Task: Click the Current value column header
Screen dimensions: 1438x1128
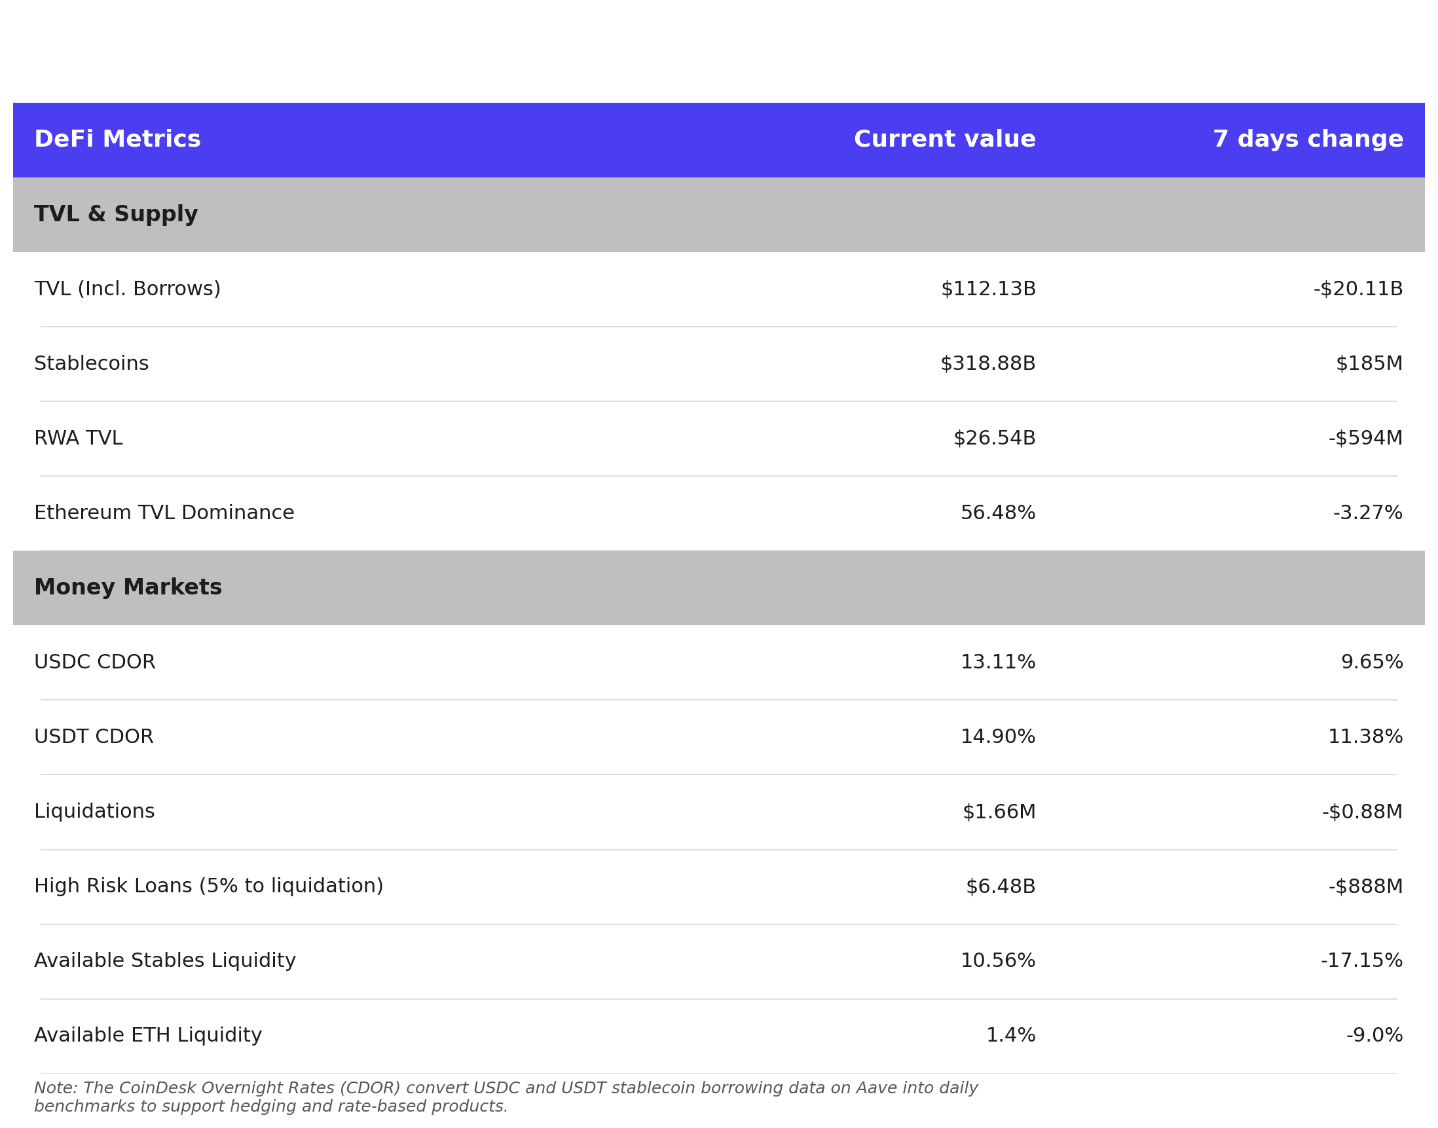Action: coord(944,139)
